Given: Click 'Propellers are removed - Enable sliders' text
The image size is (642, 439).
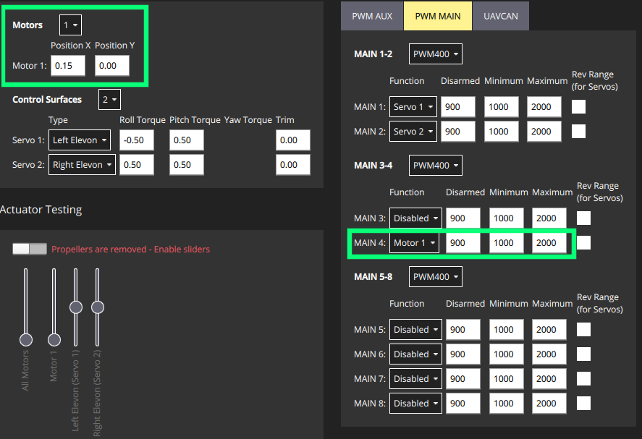Looking at the screenshot, I should tap(130, 250).
